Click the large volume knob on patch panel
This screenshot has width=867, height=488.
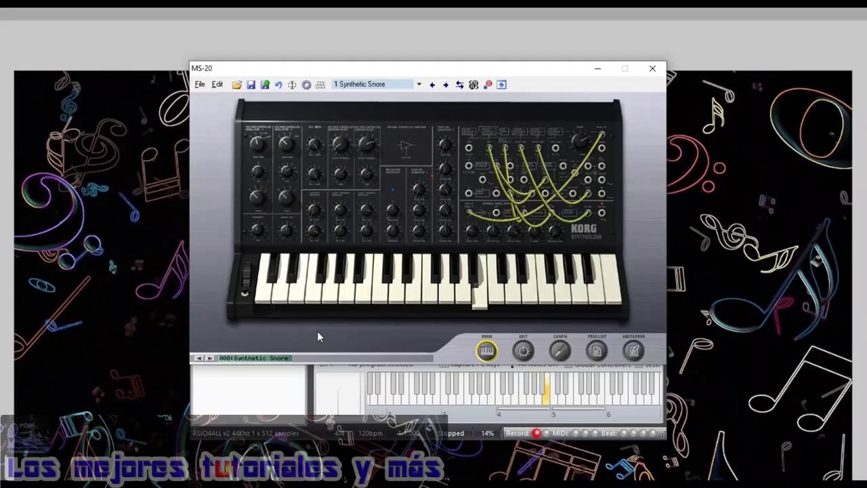pyautogui.click(x=580, y=141)
